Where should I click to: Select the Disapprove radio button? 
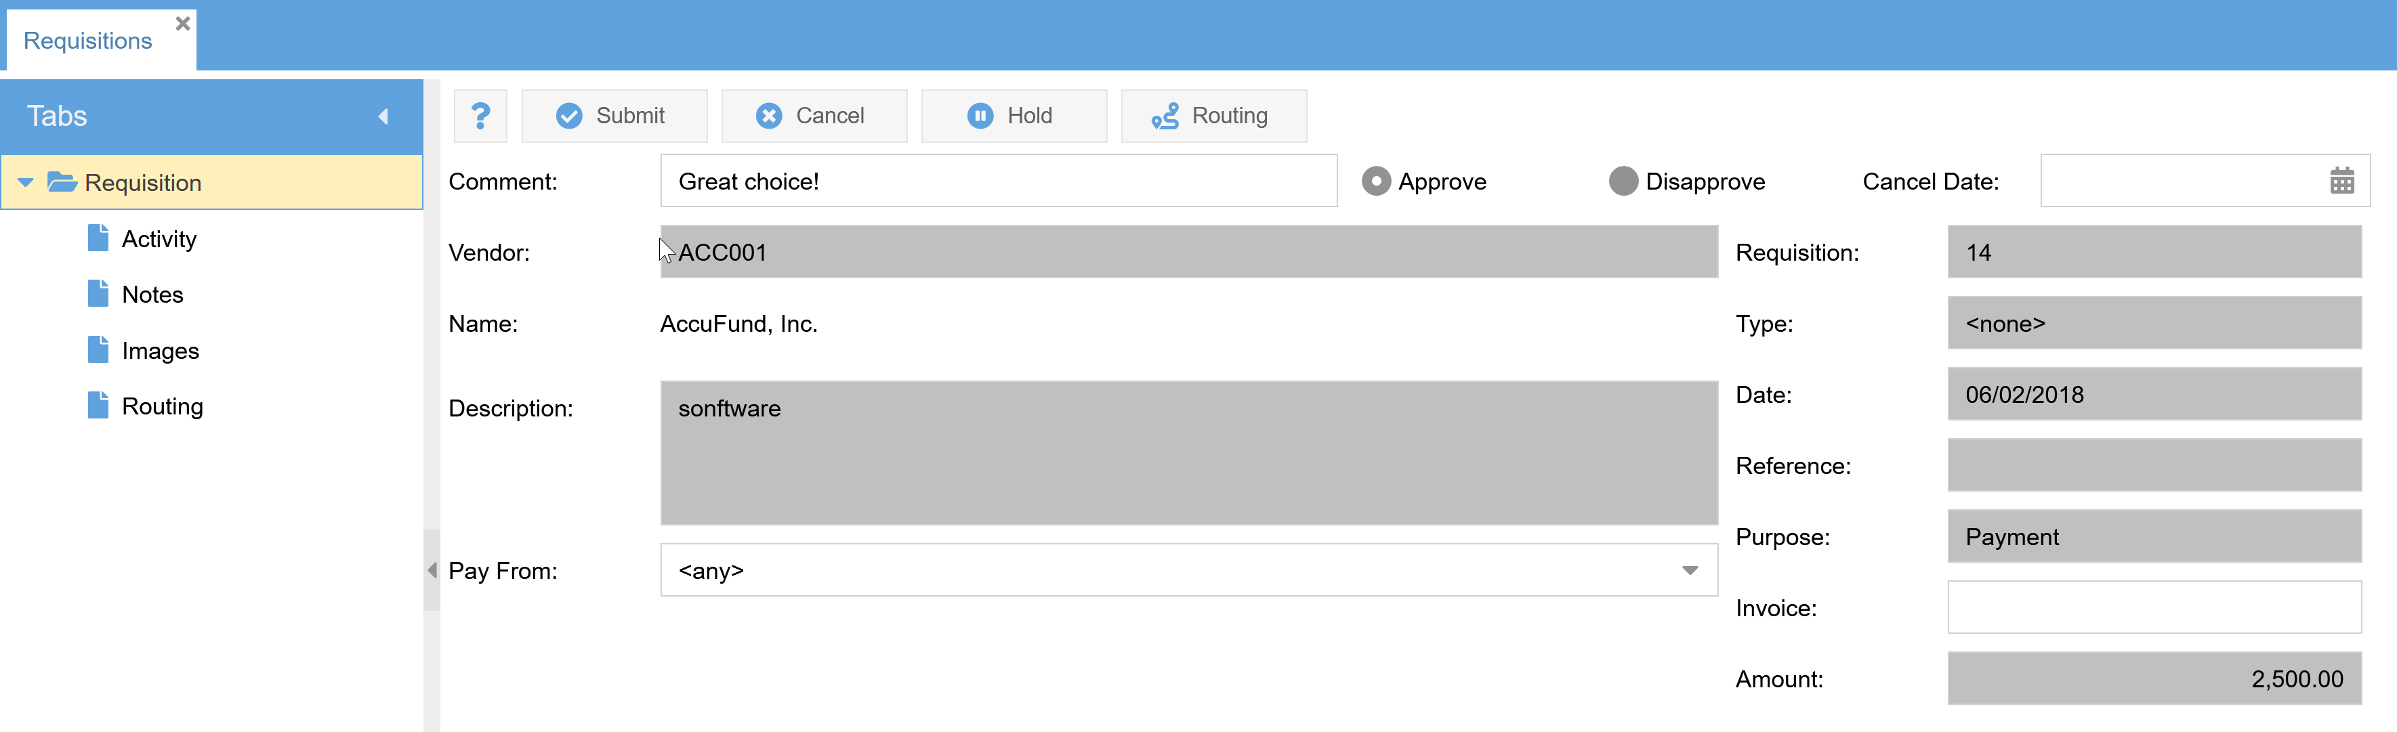(1623, 180)
